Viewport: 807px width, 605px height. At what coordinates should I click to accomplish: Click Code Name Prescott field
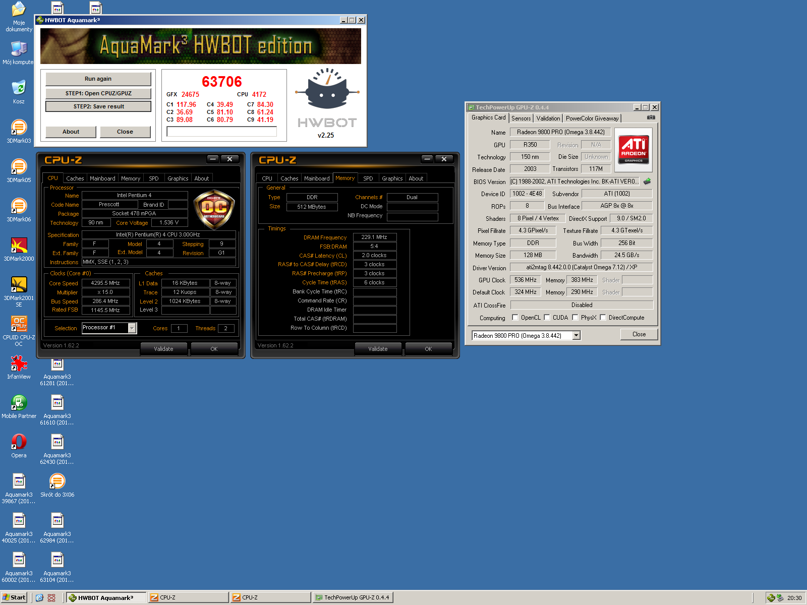tap(109, 204)
